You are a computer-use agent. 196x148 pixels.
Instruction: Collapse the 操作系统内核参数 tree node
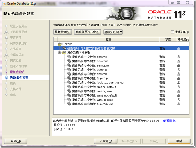[60, 53]
